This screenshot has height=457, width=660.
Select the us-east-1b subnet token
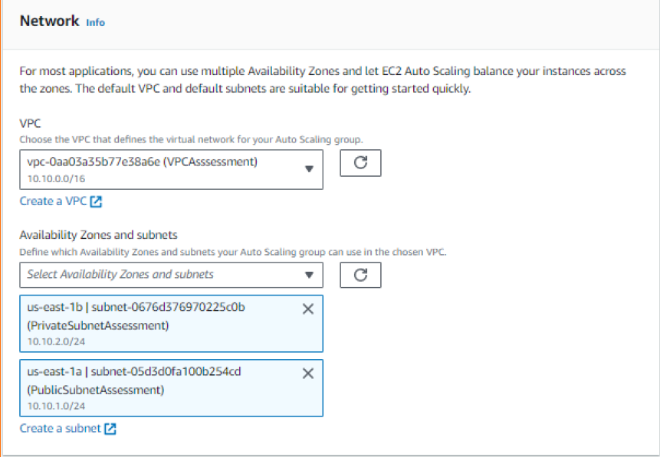153,316
